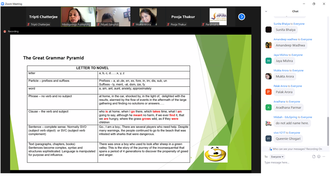
Task: Click the chat panel vertical scrollbar
Action: point(328,131)
